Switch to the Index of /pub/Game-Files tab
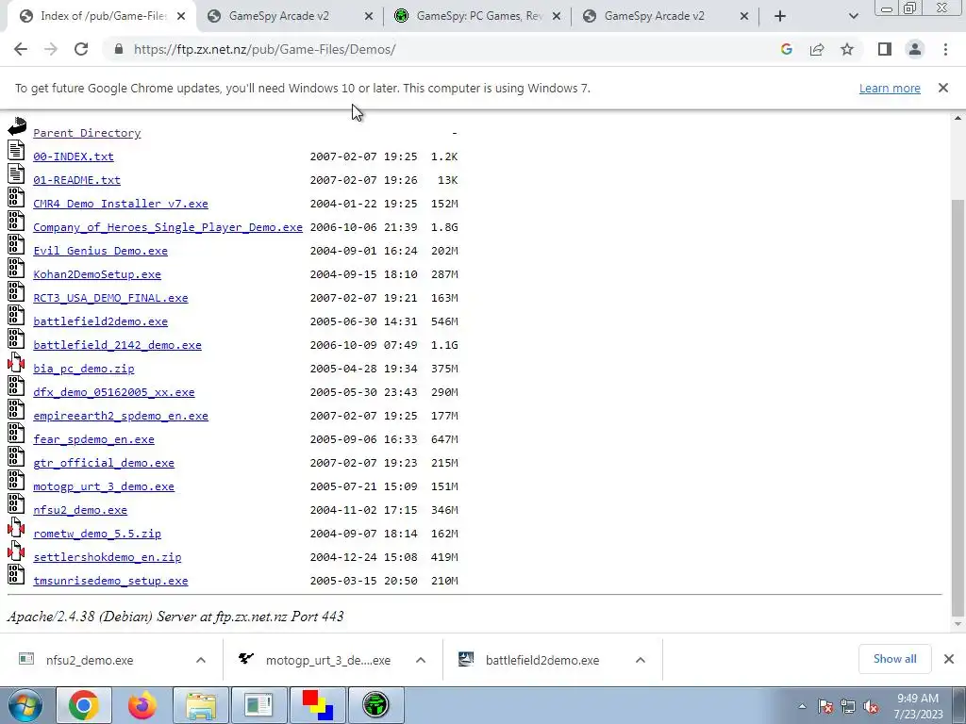Viewport: 966px width, 724px height. 102,16
